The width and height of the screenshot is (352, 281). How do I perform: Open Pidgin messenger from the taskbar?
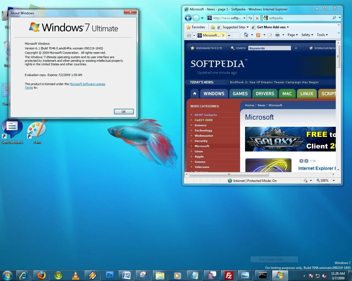coord(212,275)
